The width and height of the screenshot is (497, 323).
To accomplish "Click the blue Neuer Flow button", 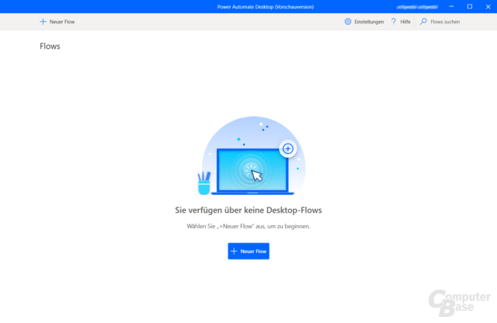I will tap(248, 251).
